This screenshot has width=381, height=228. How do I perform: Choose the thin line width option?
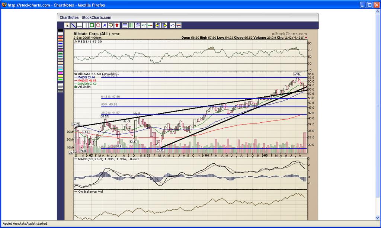(61, 84)
